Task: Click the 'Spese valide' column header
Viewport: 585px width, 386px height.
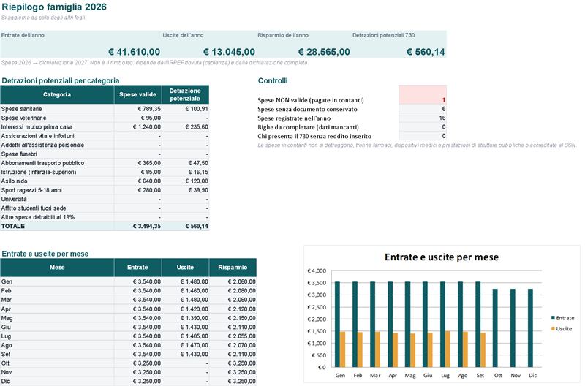Action: coord(137,94)
